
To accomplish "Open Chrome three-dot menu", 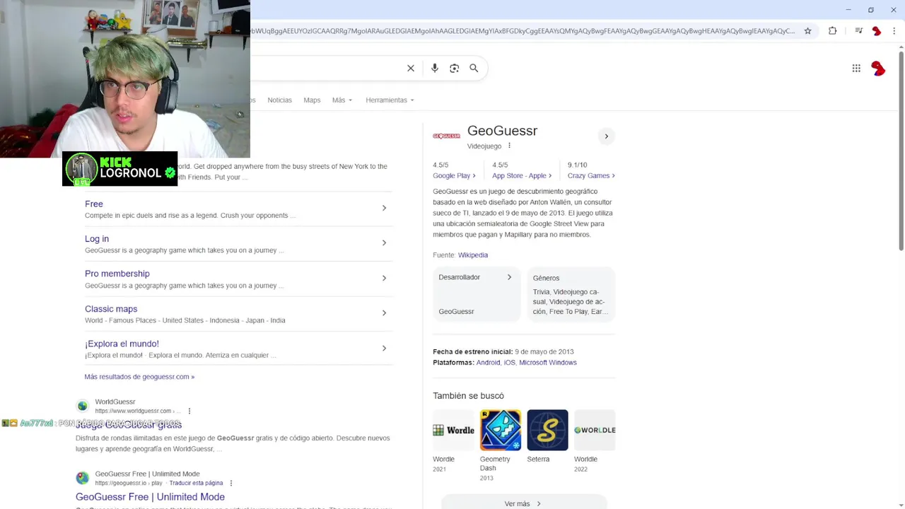I will coord(894,31).
